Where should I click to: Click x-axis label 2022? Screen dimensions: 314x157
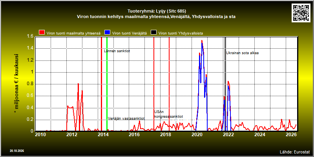(229, 135)
